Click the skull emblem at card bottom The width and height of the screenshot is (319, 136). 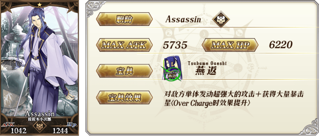40,126
